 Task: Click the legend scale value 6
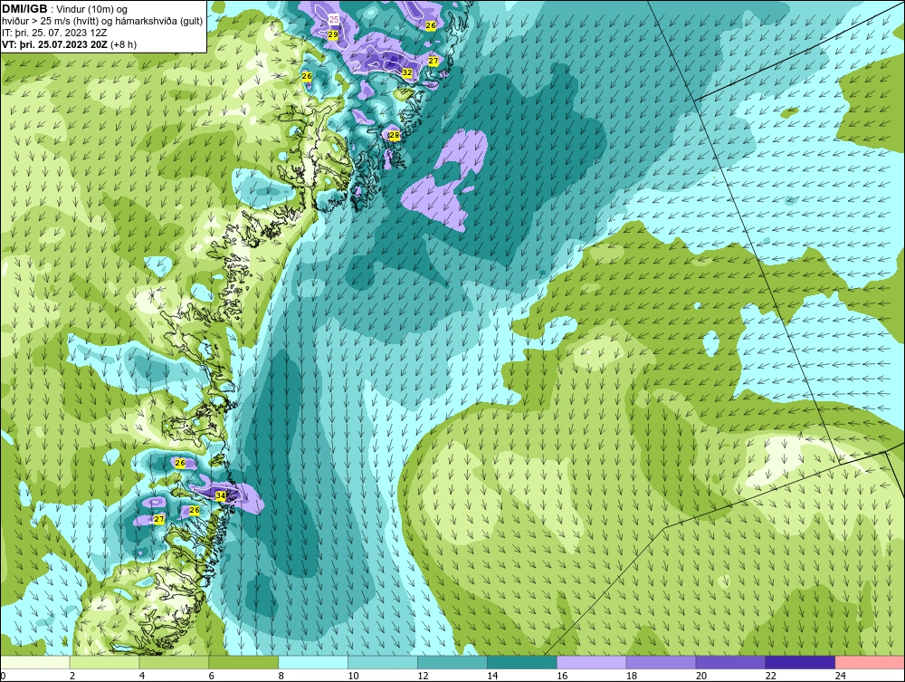[211, 676]
